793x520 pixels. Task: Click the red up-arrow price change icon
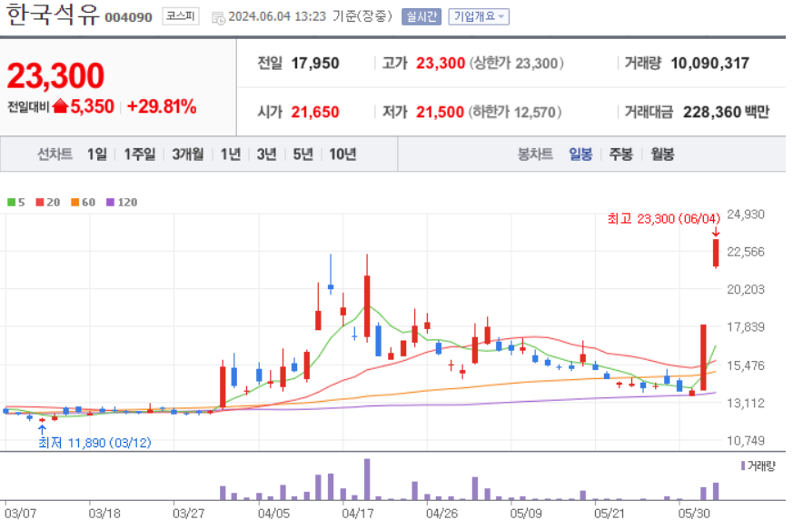(60, 105)
